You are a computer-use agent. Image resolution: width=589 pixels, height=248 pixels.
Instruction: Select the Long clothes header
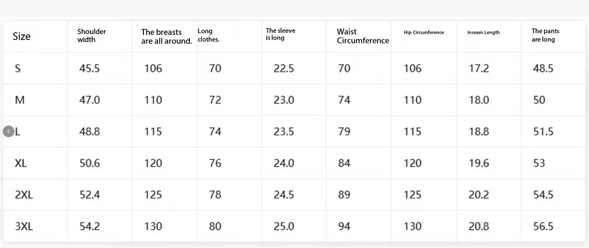tap(208, 35)
